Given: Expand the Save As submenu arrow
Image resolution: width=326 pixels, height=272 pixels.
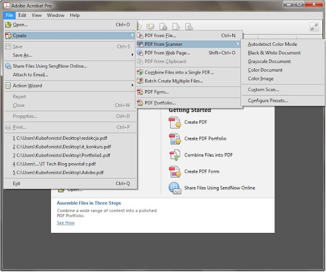Looking at the screenshot, I should coord(132,55).
